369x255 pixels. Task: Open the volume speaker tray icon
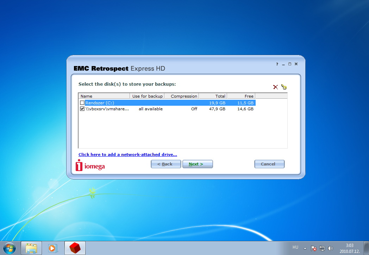(330, 248)
